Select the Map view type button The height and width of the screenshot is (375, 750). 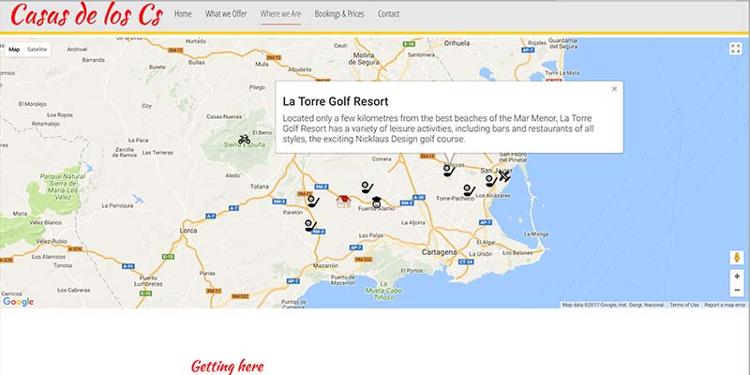tap(14, 50)
